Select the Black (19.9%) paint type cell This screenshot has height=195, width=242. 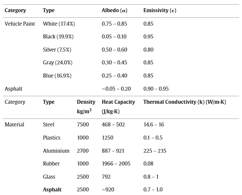pyautogui.click(x=58, y=36)
